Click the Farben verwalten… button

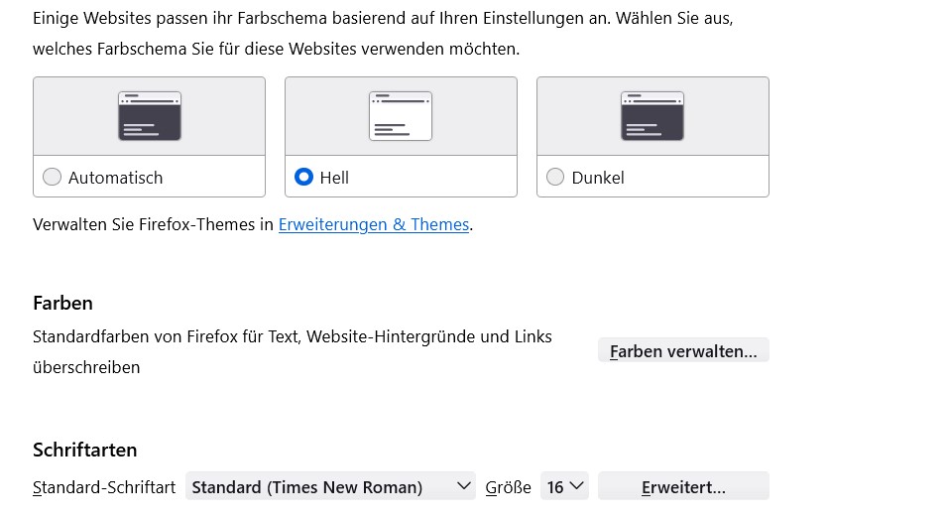pos(683,351)
